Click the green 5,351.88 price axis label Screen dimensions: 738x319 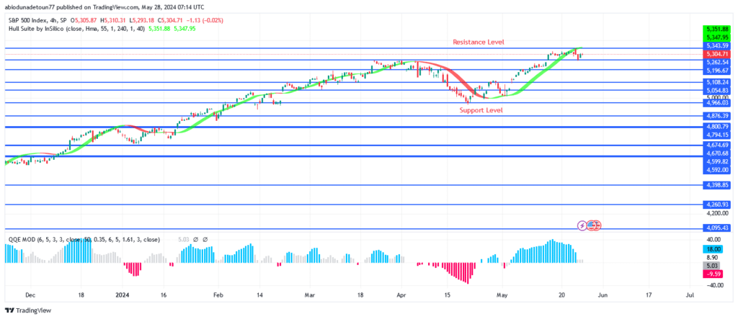tap(717, 30)
